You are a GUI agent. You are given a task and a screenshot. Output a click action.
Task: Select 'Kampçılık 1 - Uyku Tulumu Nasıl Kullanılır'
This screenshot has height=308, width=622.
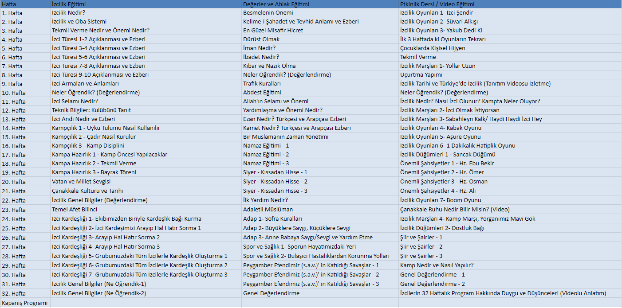[x=146, y=128]
